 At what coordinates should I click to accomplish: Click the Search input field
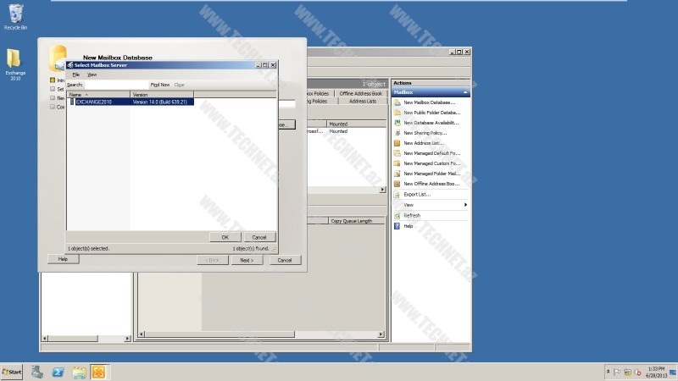point(117,85)
